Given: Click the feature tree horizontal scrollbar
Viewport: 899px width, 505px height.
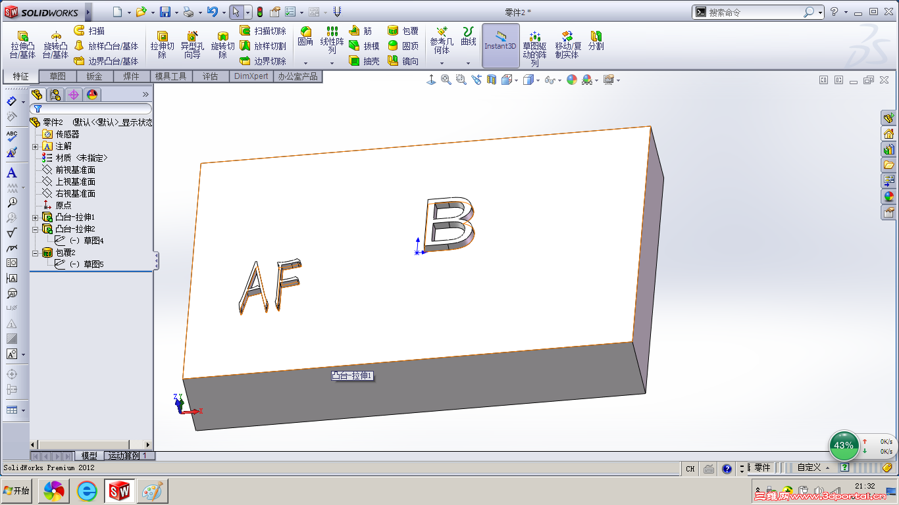Looking at the screenshot, I should point(91,445).
